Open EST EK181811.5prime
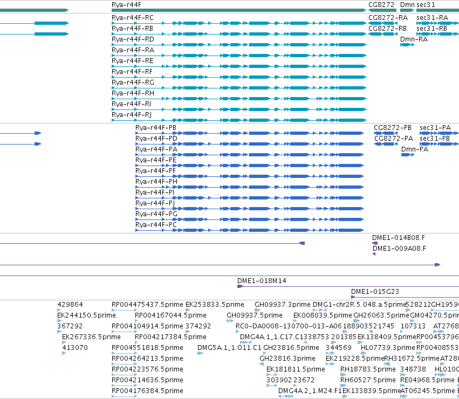The height and width of the screenshot is (399, 459). [x=296, y=370]
